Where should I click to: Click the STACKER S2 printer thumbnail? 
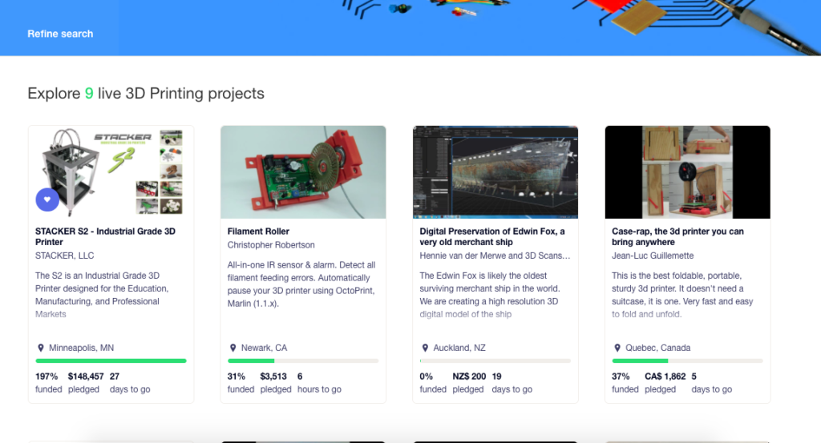click(x=111, y=172)
